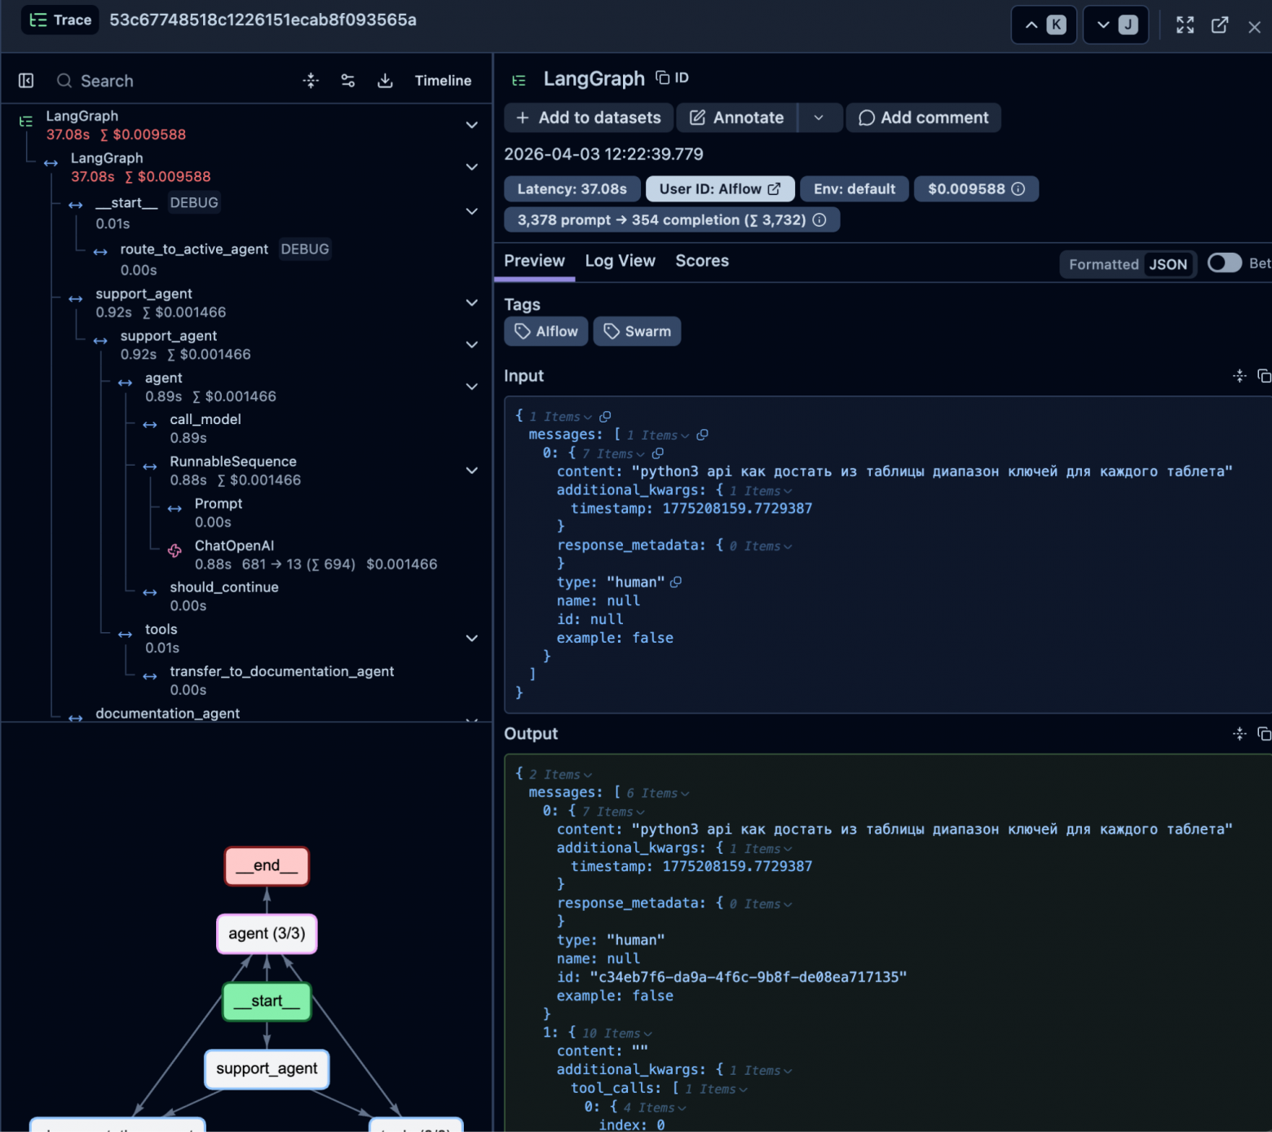The image size is (1272, 1132).
Task: Click the Search field in trace tree
Action: tap(163, 81)
